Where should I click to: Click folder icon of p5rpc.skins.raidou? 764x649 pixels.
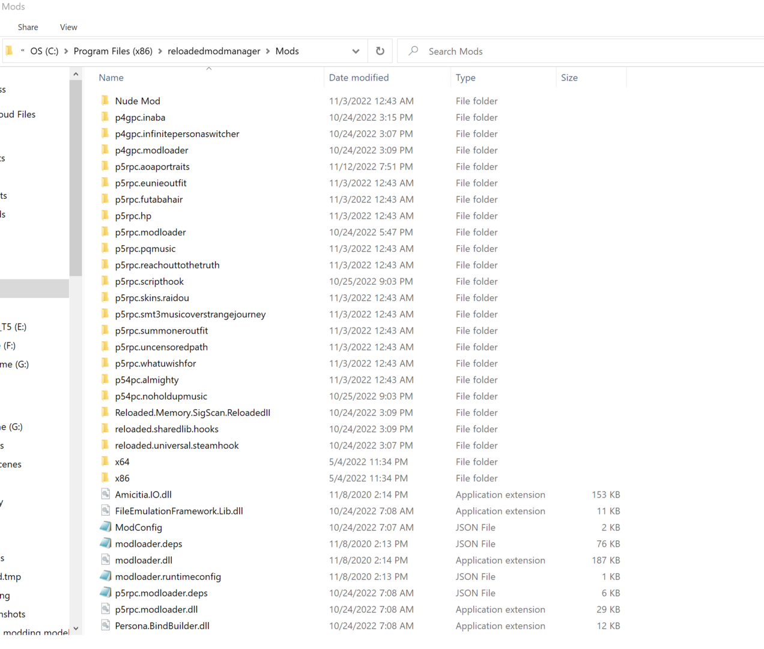105,297
